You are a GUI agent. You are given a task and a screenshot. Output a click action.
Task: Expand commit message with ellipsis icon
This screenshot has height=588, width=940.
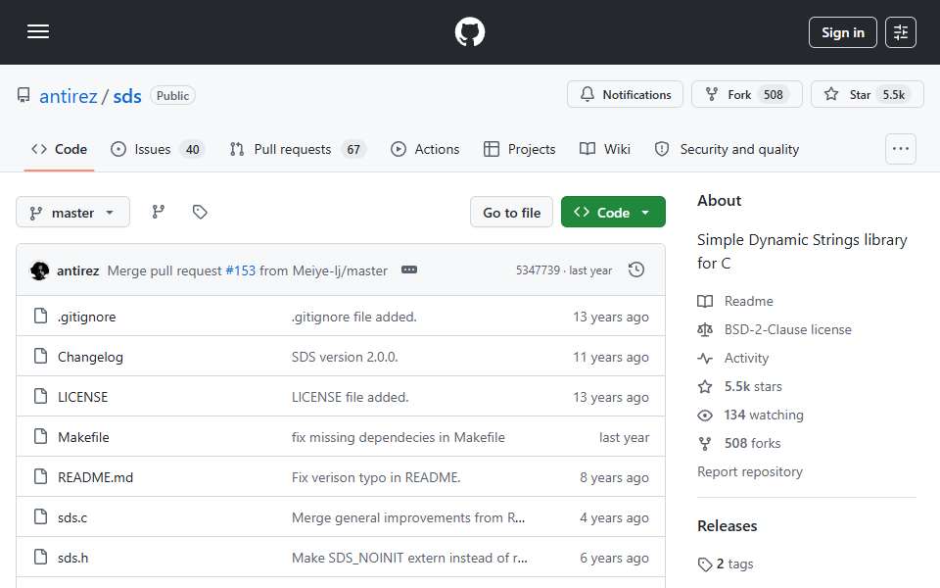409,270
